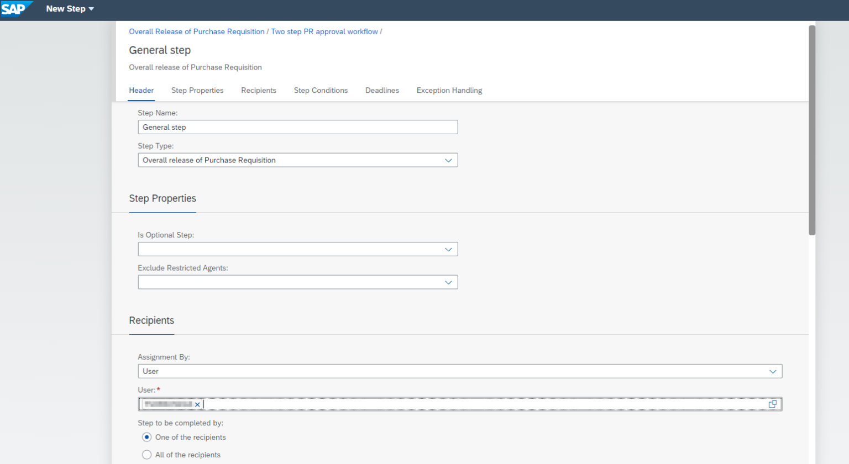Click inside the Step Name text field

(x=298, y=126)
